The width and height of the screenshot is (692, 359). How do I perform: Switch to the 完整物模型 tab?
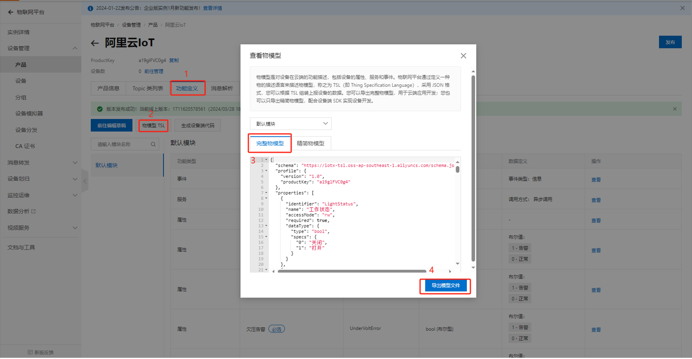tap(270, 143)
